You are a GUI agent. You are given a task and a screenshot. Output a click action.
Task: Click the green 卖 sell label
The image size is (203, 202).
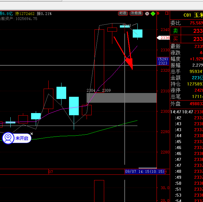point(175,31)
